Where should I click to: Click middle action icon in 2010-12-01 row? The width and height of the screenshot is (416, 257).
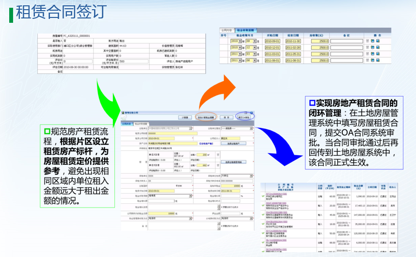[372, 48]
